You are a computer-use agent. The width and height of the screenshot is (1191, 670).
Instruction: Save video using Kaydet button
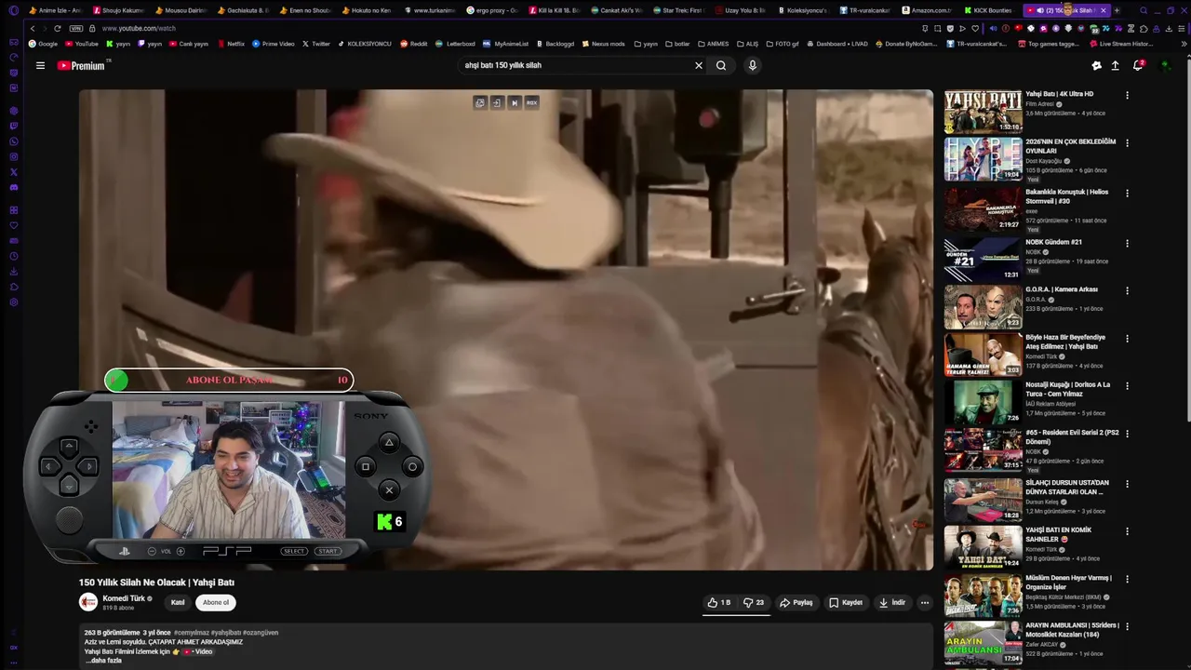[846, 602]
